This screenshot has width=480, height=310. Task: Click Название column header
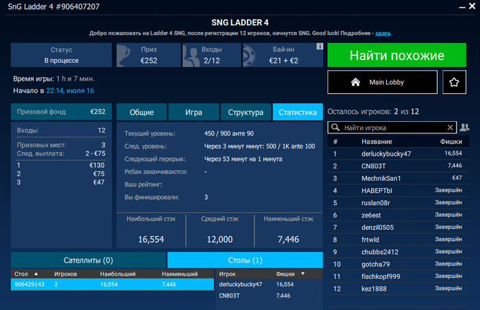pyautogui.click(x=376, y=142)
